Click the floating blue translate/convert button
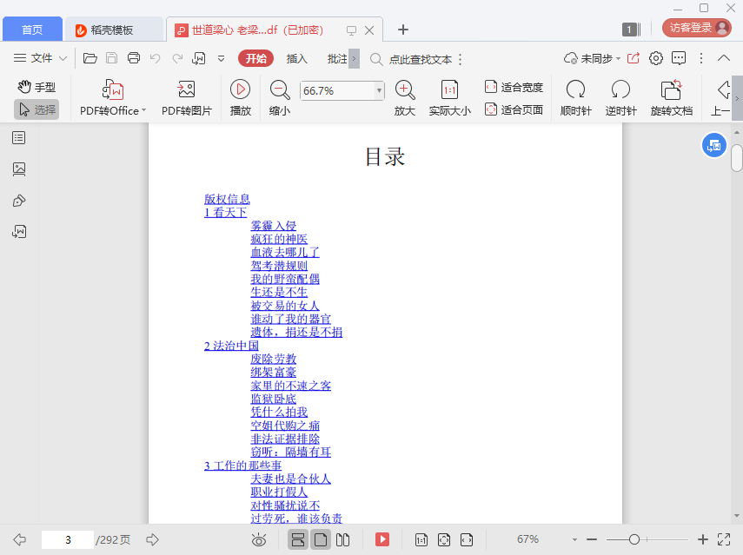This screenshot has height=555, width=743. click(x=714, y=146)
